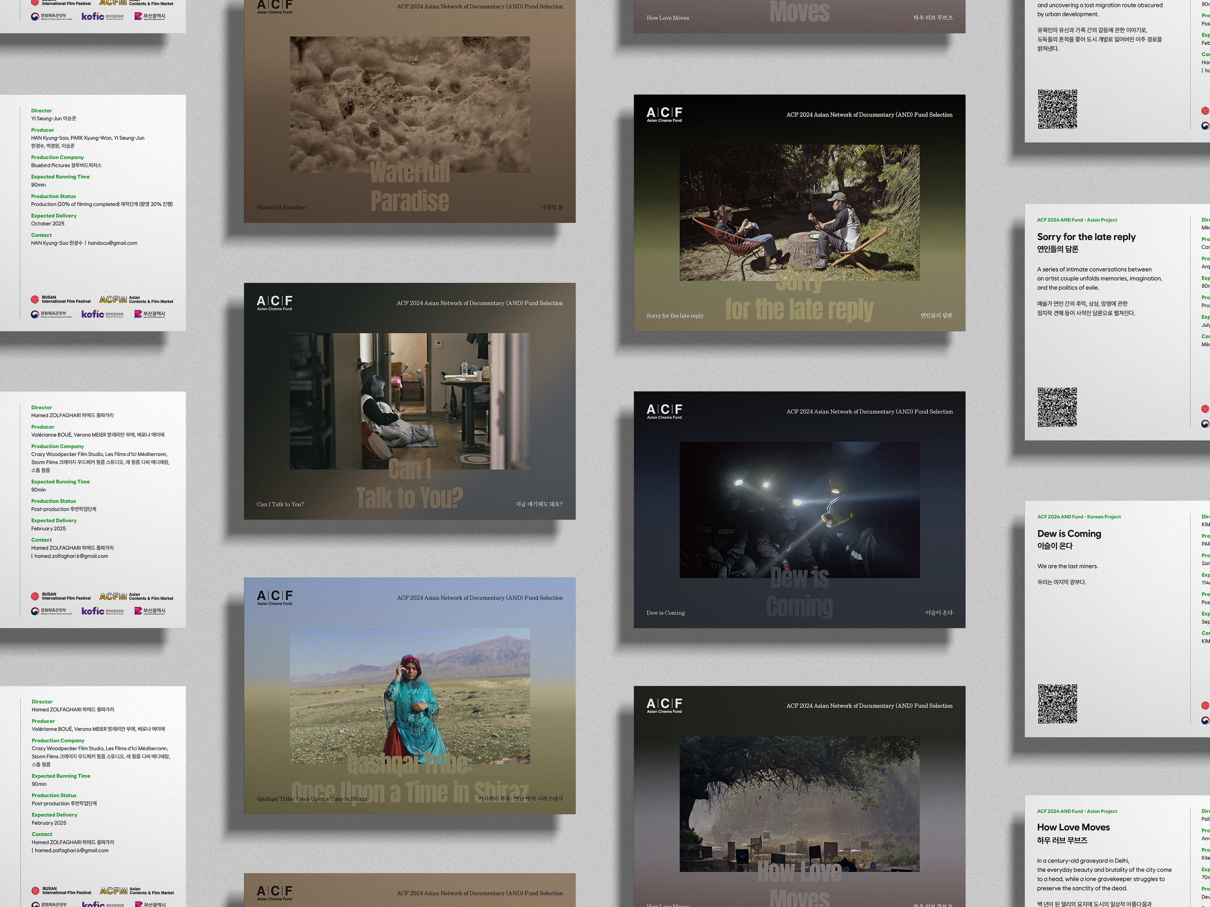This screenshot has width=1210, height=907.
Task: Click ACF logo on Dew is Coming poster
Action: click(664, 411)
